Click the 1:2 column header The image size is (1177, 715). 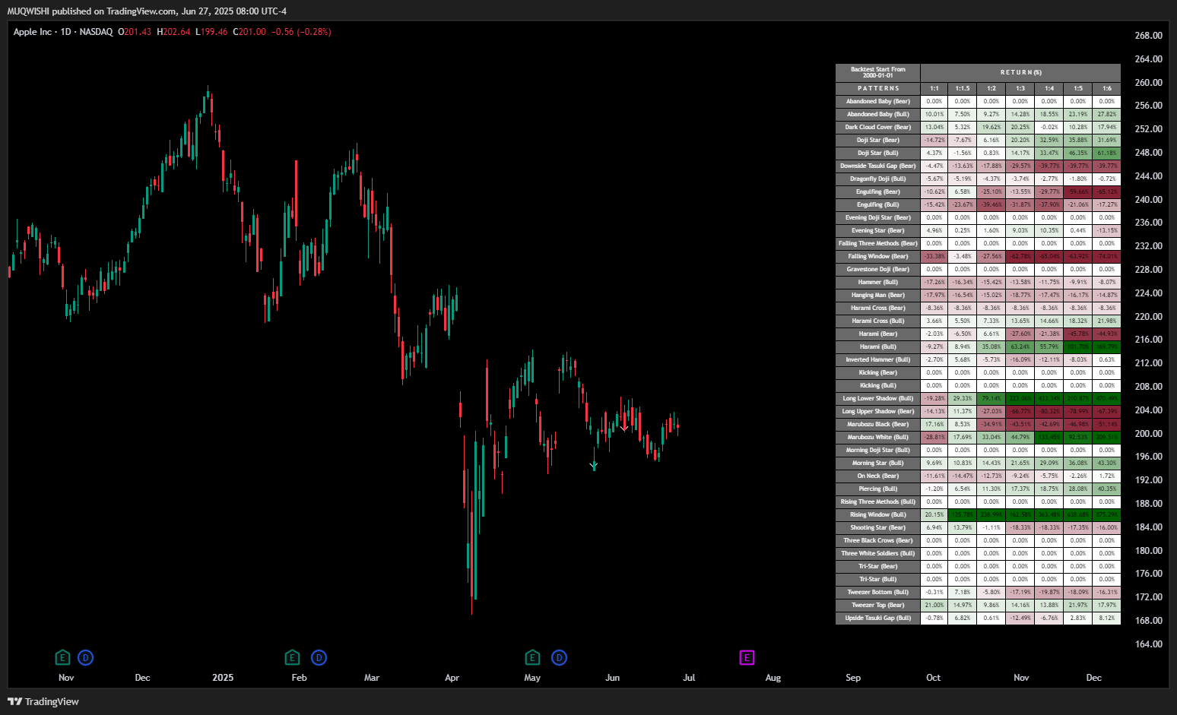coord(991,89)
